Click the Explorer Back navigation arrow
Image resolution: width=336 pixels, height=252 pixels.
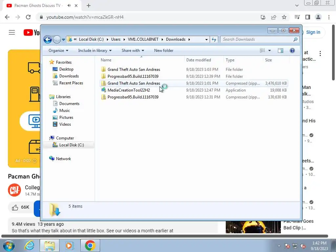pos(48,39)
